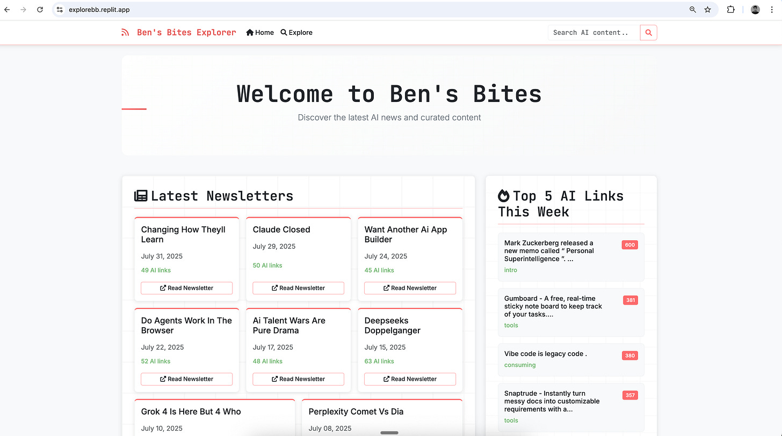The image size is (782, 436).
Task: Open the browser extensions puzzle icon
Action: click(731, 10)
